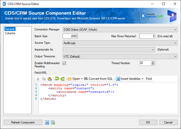The height and width of the screenshot is (129, 181).
Task: Click the Batch Size input field
Action: (x=70, y=36)
